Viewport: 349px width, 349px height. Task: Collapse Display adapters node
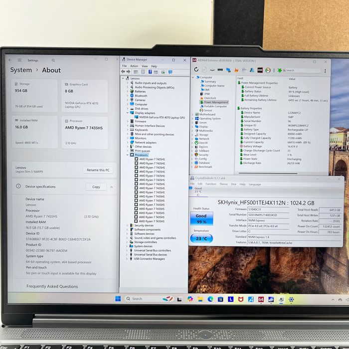[x=128, y=113]
